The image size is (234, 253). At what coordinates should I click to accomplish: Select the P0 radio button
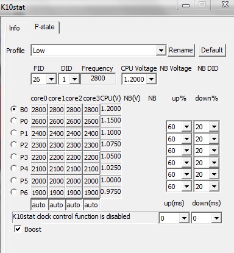14,121
